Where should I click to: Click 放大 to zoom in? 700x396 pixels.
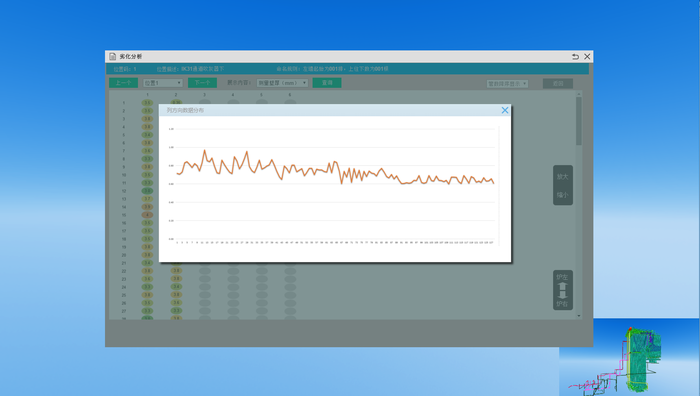(562, 176)
